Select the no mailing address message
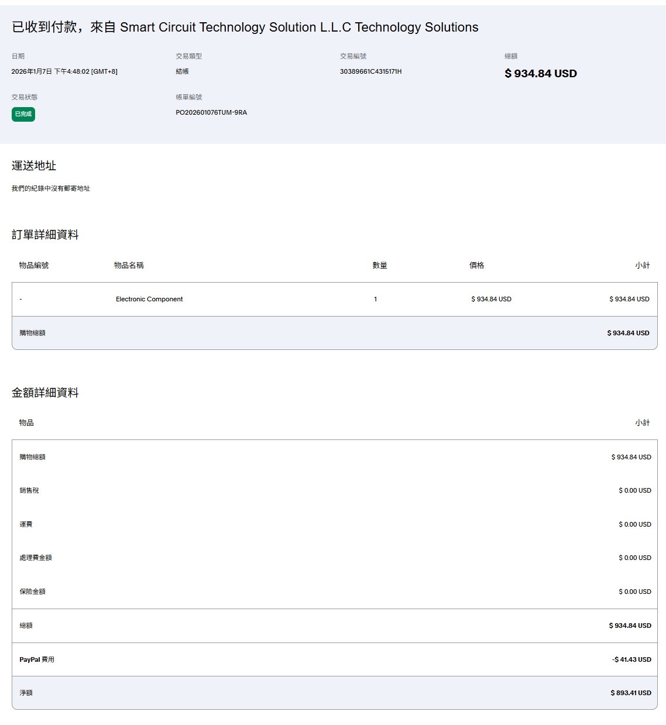Viewport: 666px width, 725px height. click(x=51, y=188)
